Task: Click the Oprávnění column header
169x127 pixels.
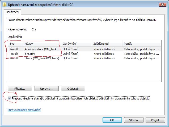Action: pos(76,43)
